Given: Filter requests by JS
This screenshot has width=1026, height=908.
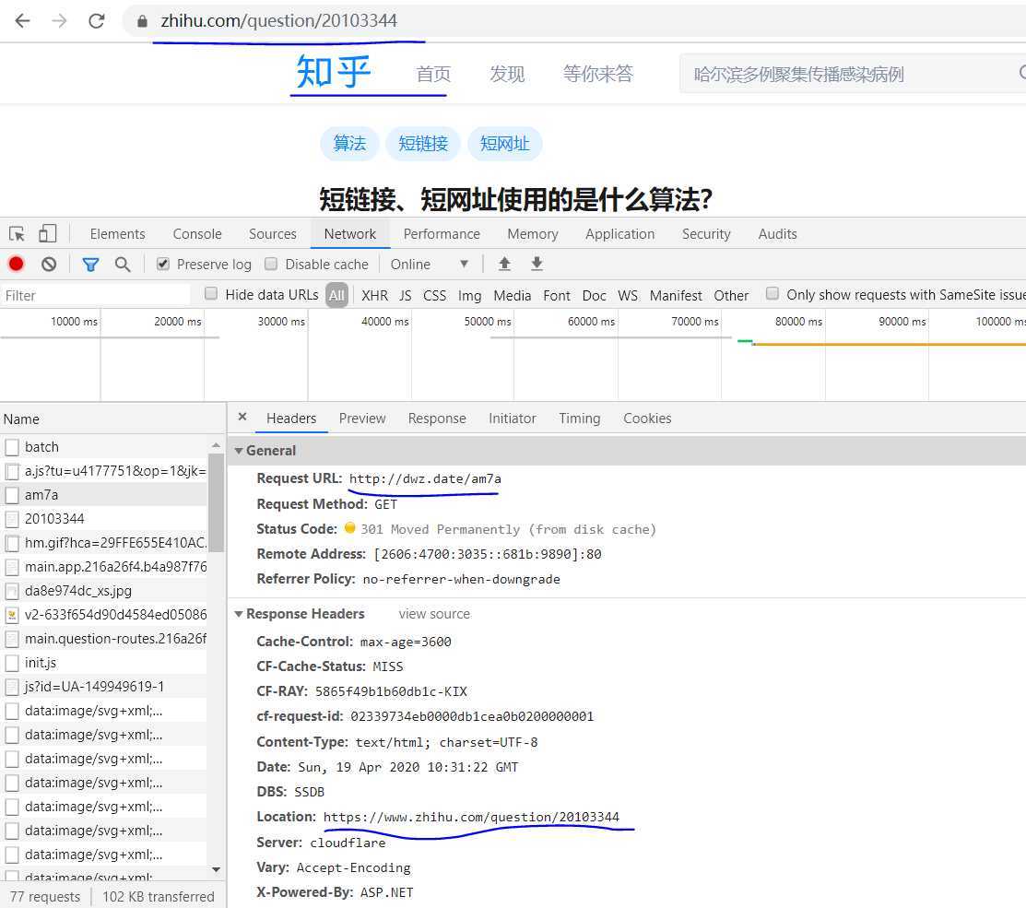Looking at the screenshot, I should tap(406, 295).
